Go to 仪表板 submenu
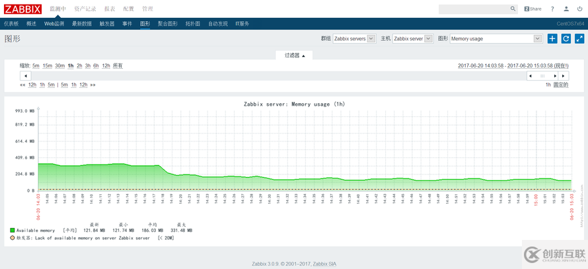The width and height of the screenshot is (588, 269). 11,24
